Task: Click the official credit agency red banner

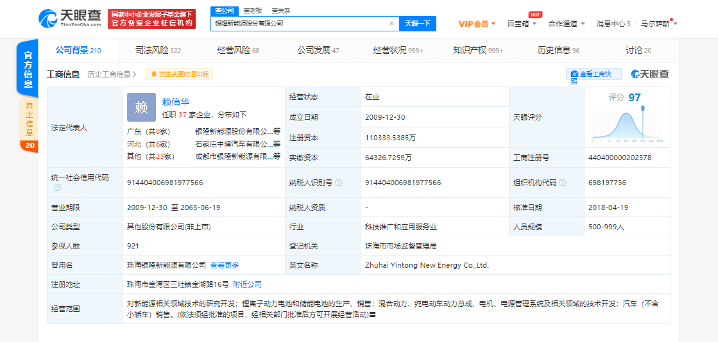Action: [151, 19]
